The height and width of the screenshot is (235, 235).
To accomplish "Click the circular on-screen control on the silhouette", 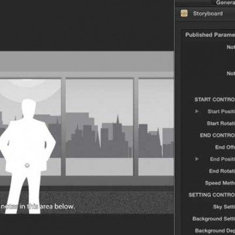I will [x=27, y=165].
